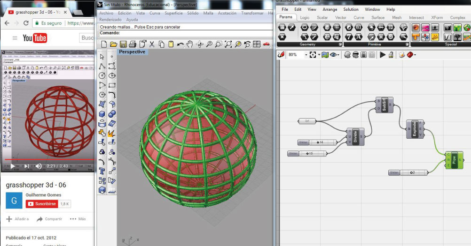The height and width of the screenshot is (246, 471).
Task: Select the Boolean spheres tool in Rhino sidebar
Action: (x=112, y=114)
